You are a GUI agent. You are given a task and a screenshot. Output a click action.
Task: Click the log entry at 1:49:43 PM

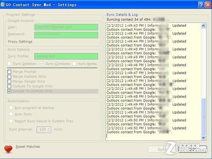[x=146, y=28]
